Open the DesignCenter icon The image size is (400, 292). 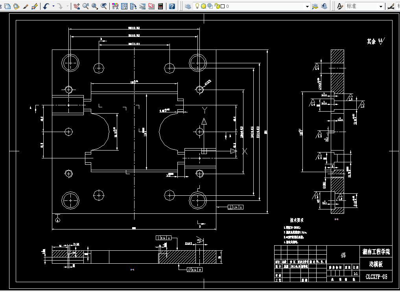click(x=124, y=6)
